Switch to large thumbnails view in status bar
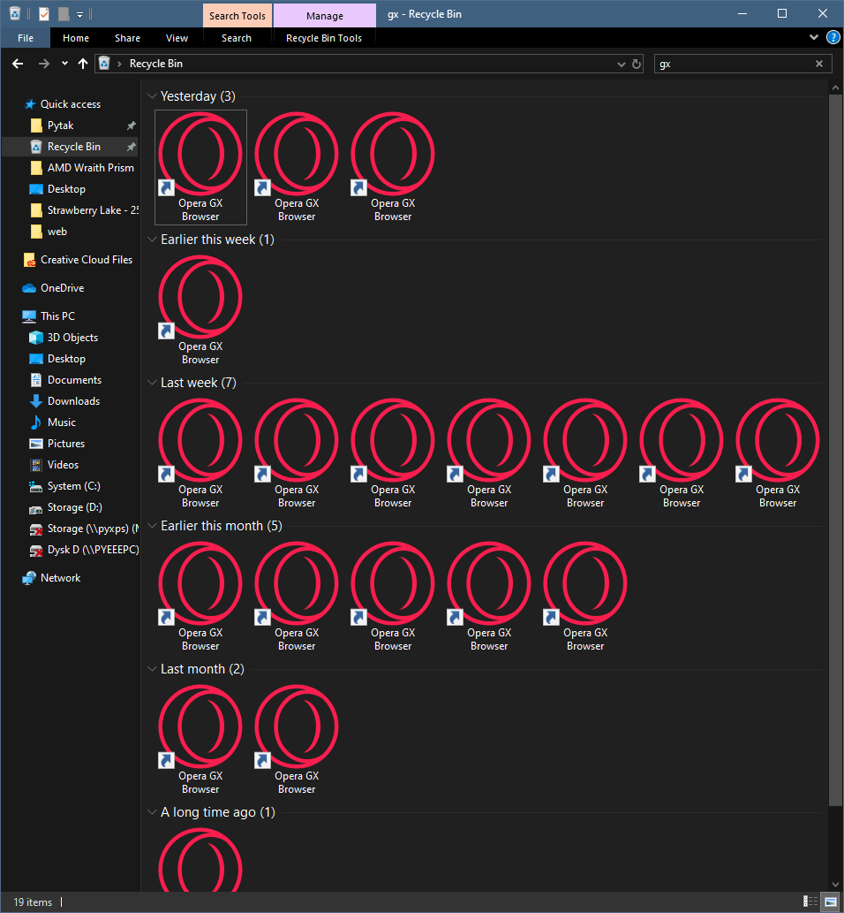Viewport: 844px width, 913px height. [x=830, y=902]
